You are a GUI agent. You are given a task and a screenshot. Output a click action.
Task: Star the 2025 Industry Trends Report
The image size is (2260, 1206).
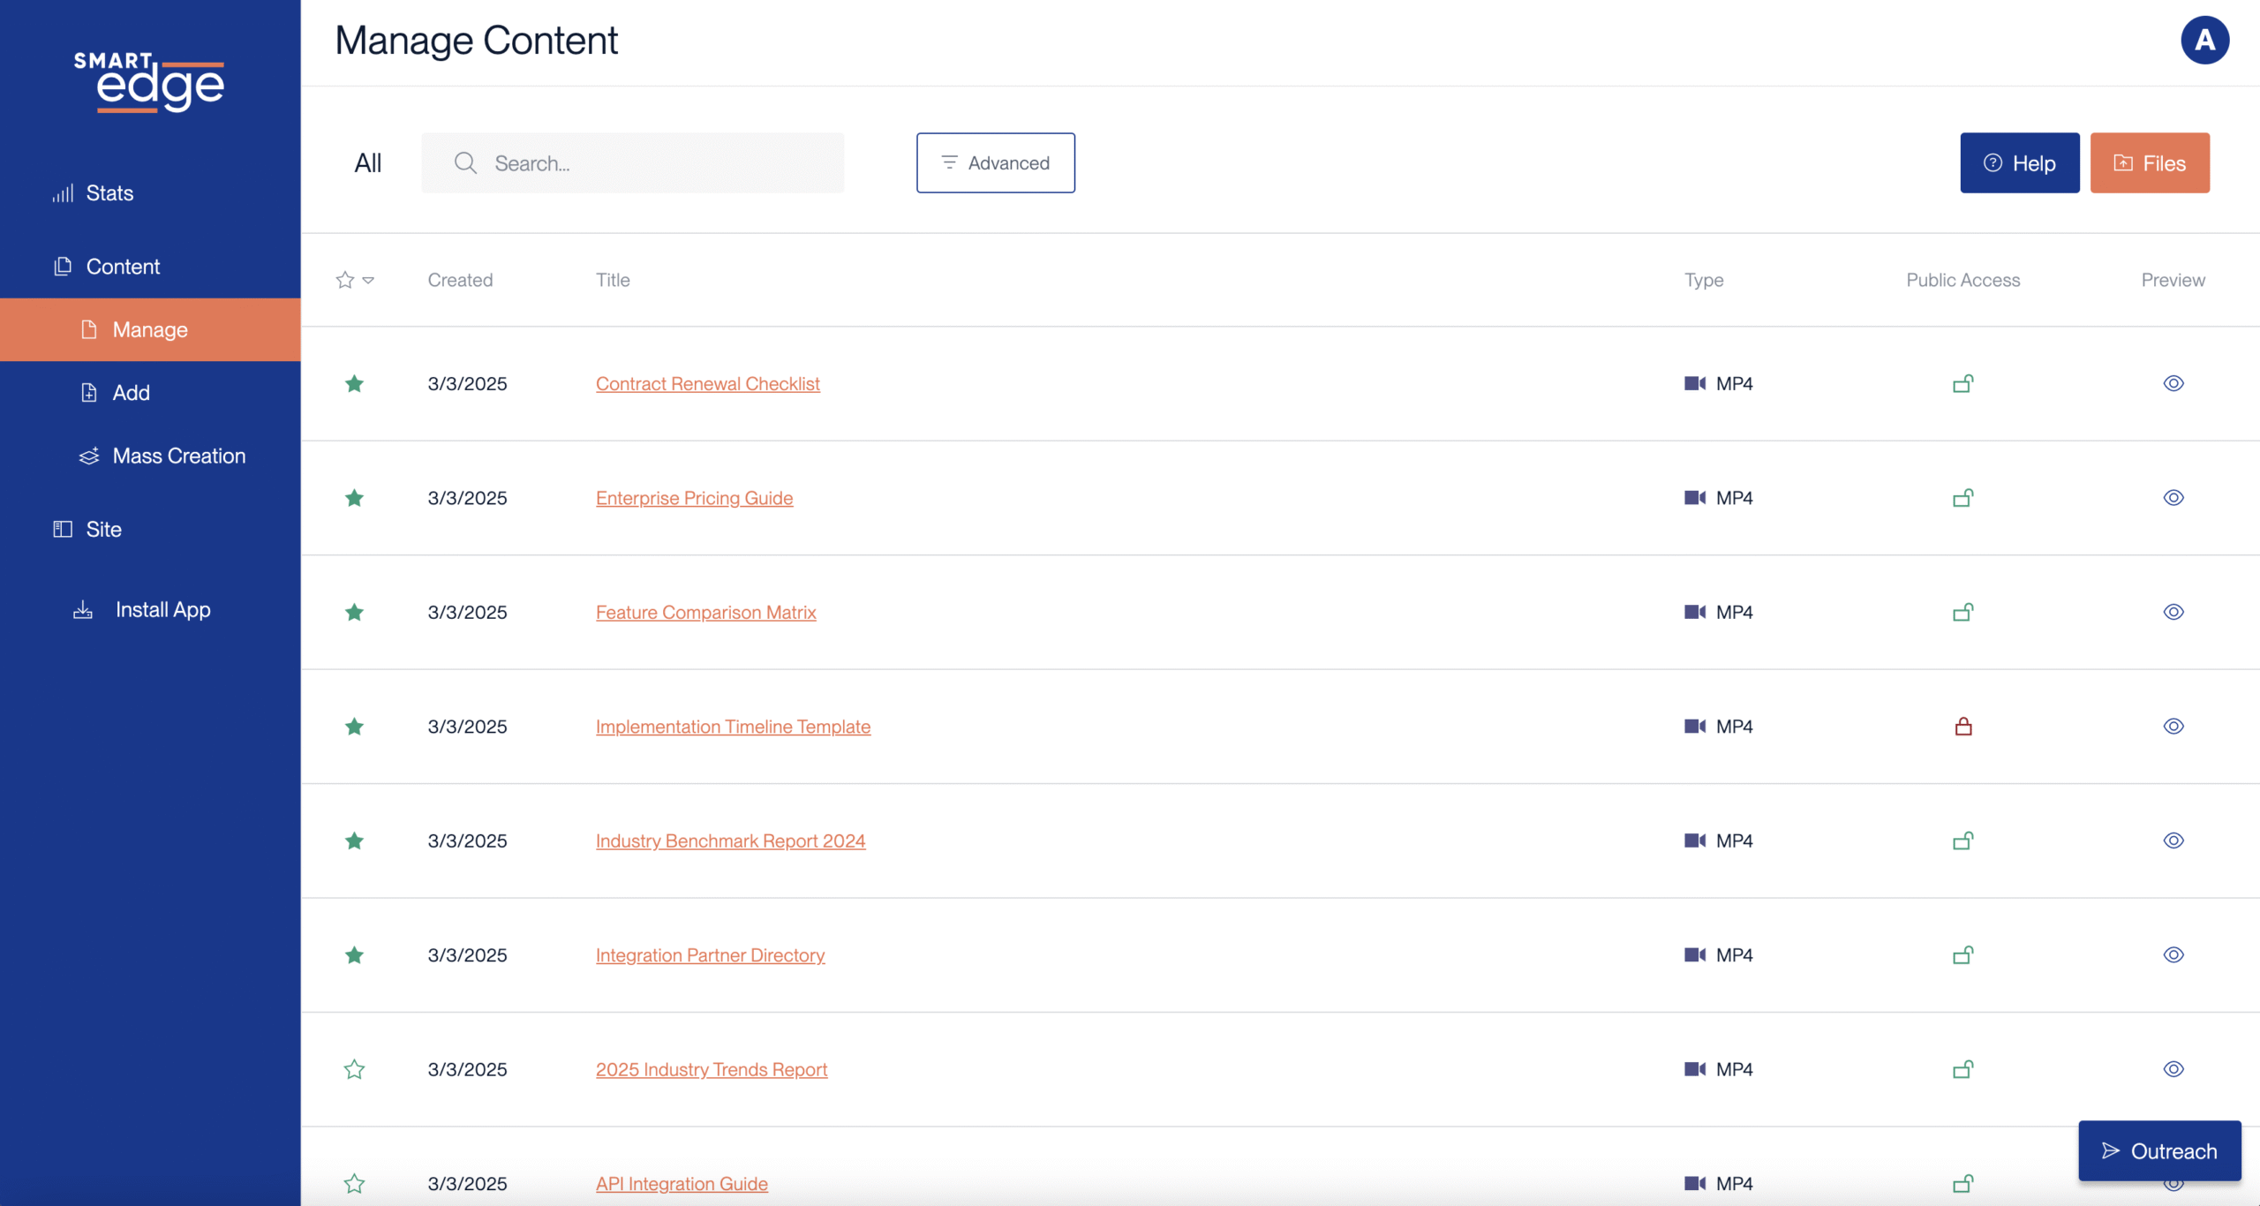tap(354, 1069)
